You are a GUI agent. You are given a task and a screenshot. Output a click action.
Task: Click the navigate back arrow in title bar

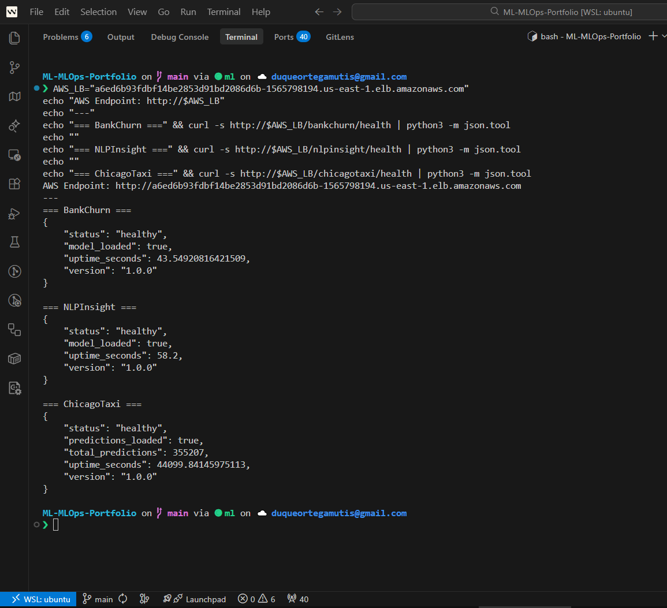click(x=319, y=12)
